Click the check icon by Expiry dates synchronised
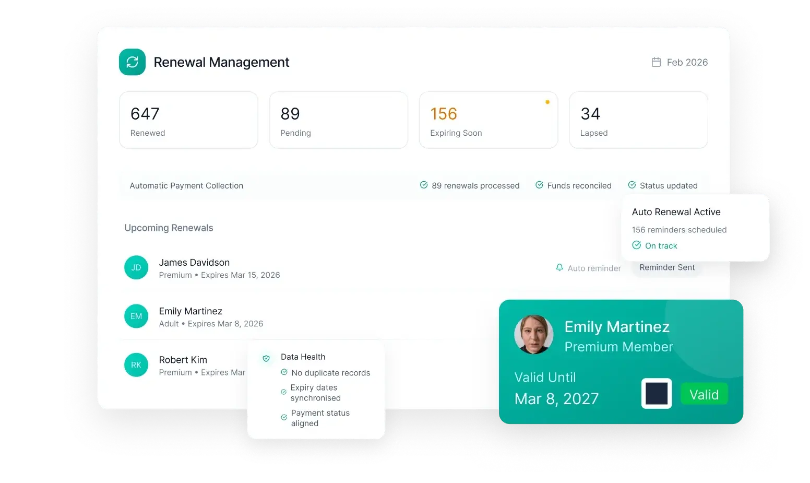Viewport: 810px width, 483px height. click(283, 392)
